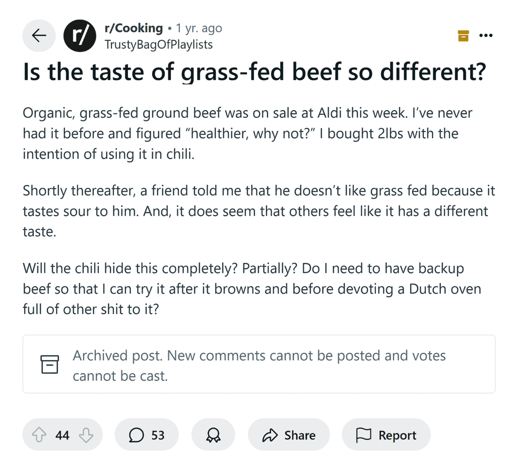Open the 53 comments section
This screenshot has height=472, width=516.
click(147, 434)
